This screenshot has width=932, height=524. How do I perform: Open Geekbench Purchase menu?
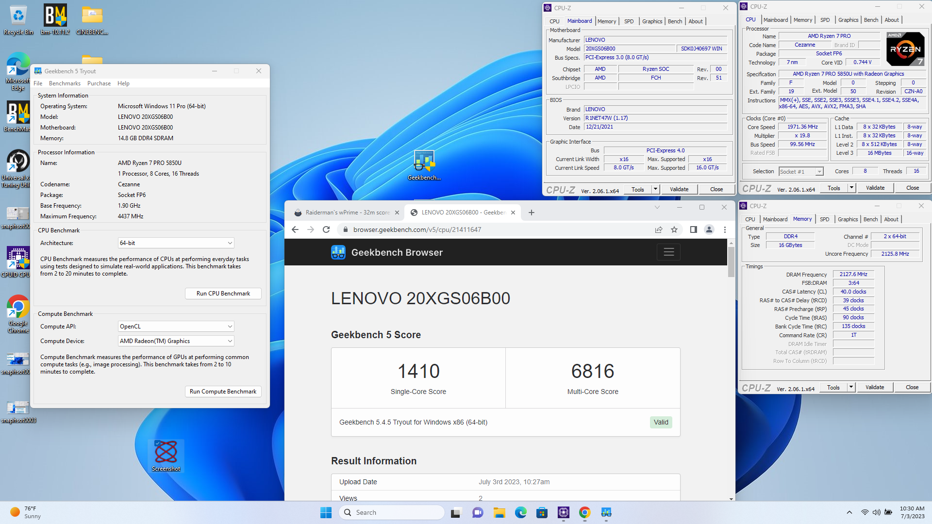tap(99, 83)
